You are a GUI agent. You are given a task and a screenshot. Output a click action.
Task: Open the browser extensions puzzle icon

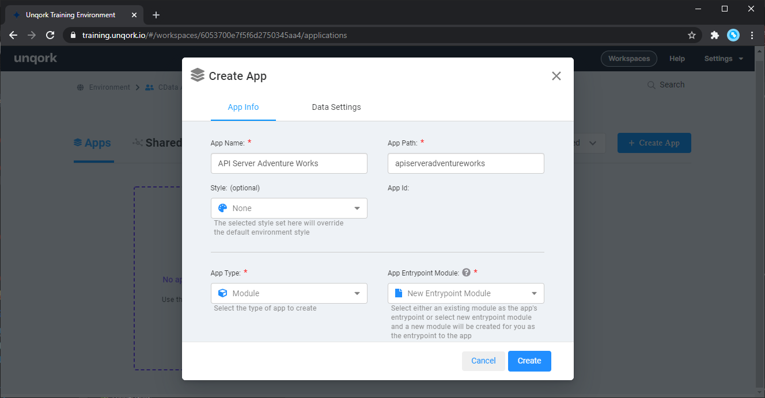click(715, 35)
